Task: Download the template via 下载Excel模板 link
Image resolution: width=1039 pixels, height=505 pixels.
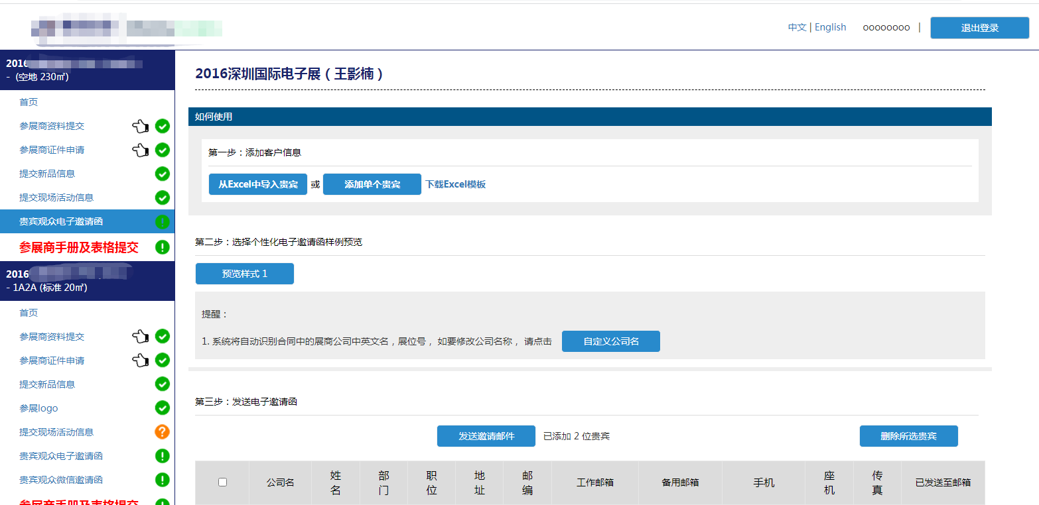Action: point(456,184)
